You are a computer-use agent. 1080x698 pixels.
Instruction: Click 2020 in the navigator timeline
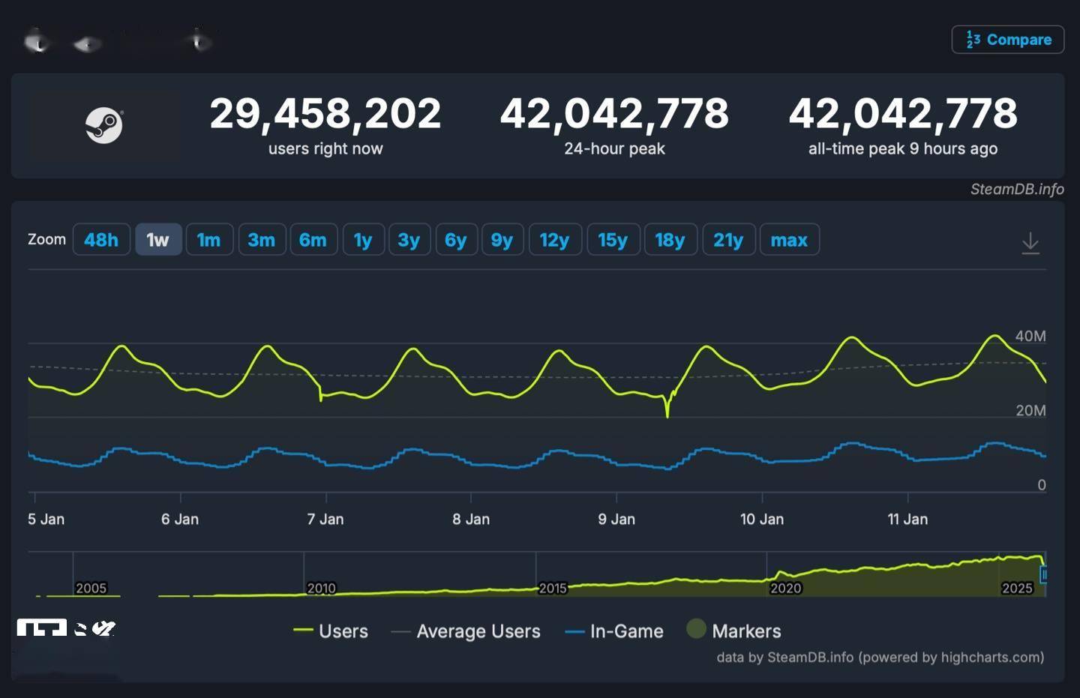tap(785, 588)
